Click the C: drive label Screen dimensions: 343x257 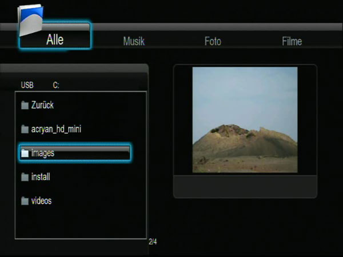[x=56, y=85]
